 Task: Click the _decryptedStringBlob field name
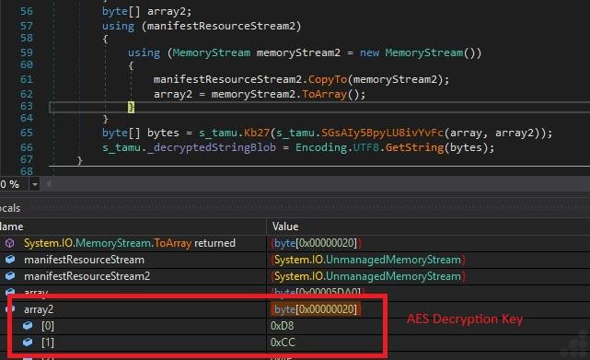[x=212, y=147]
